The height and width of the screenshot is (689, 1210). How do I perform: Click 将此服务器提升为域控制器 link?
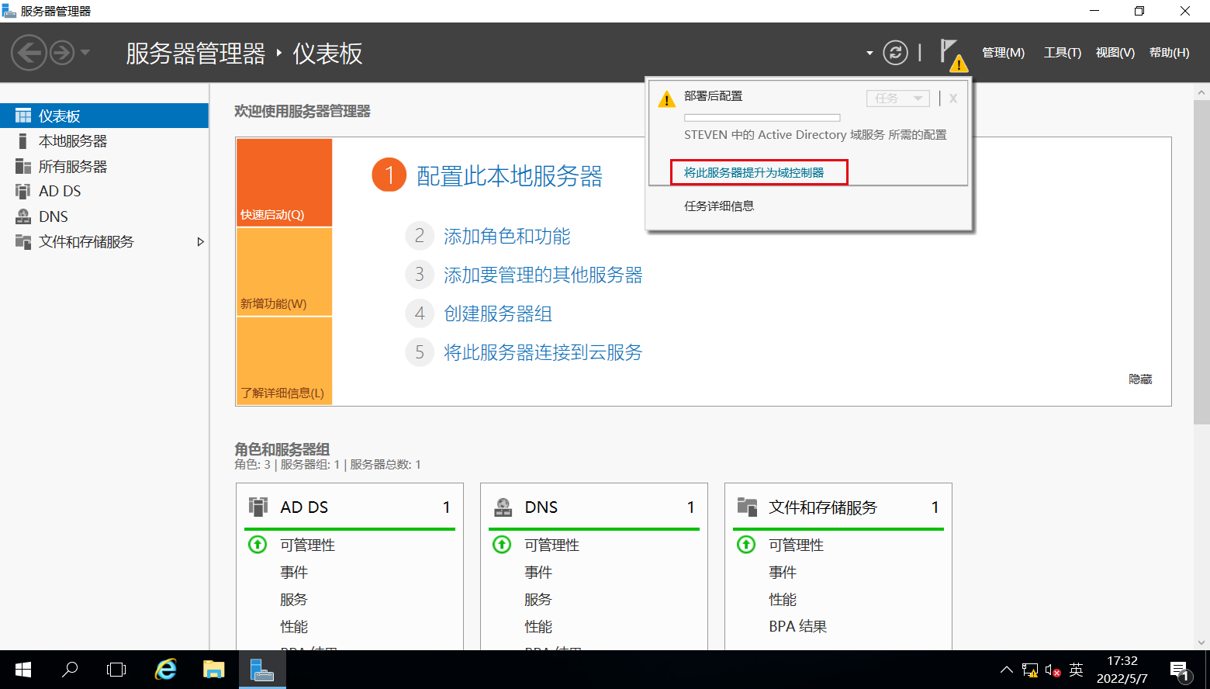pos(754,172)
